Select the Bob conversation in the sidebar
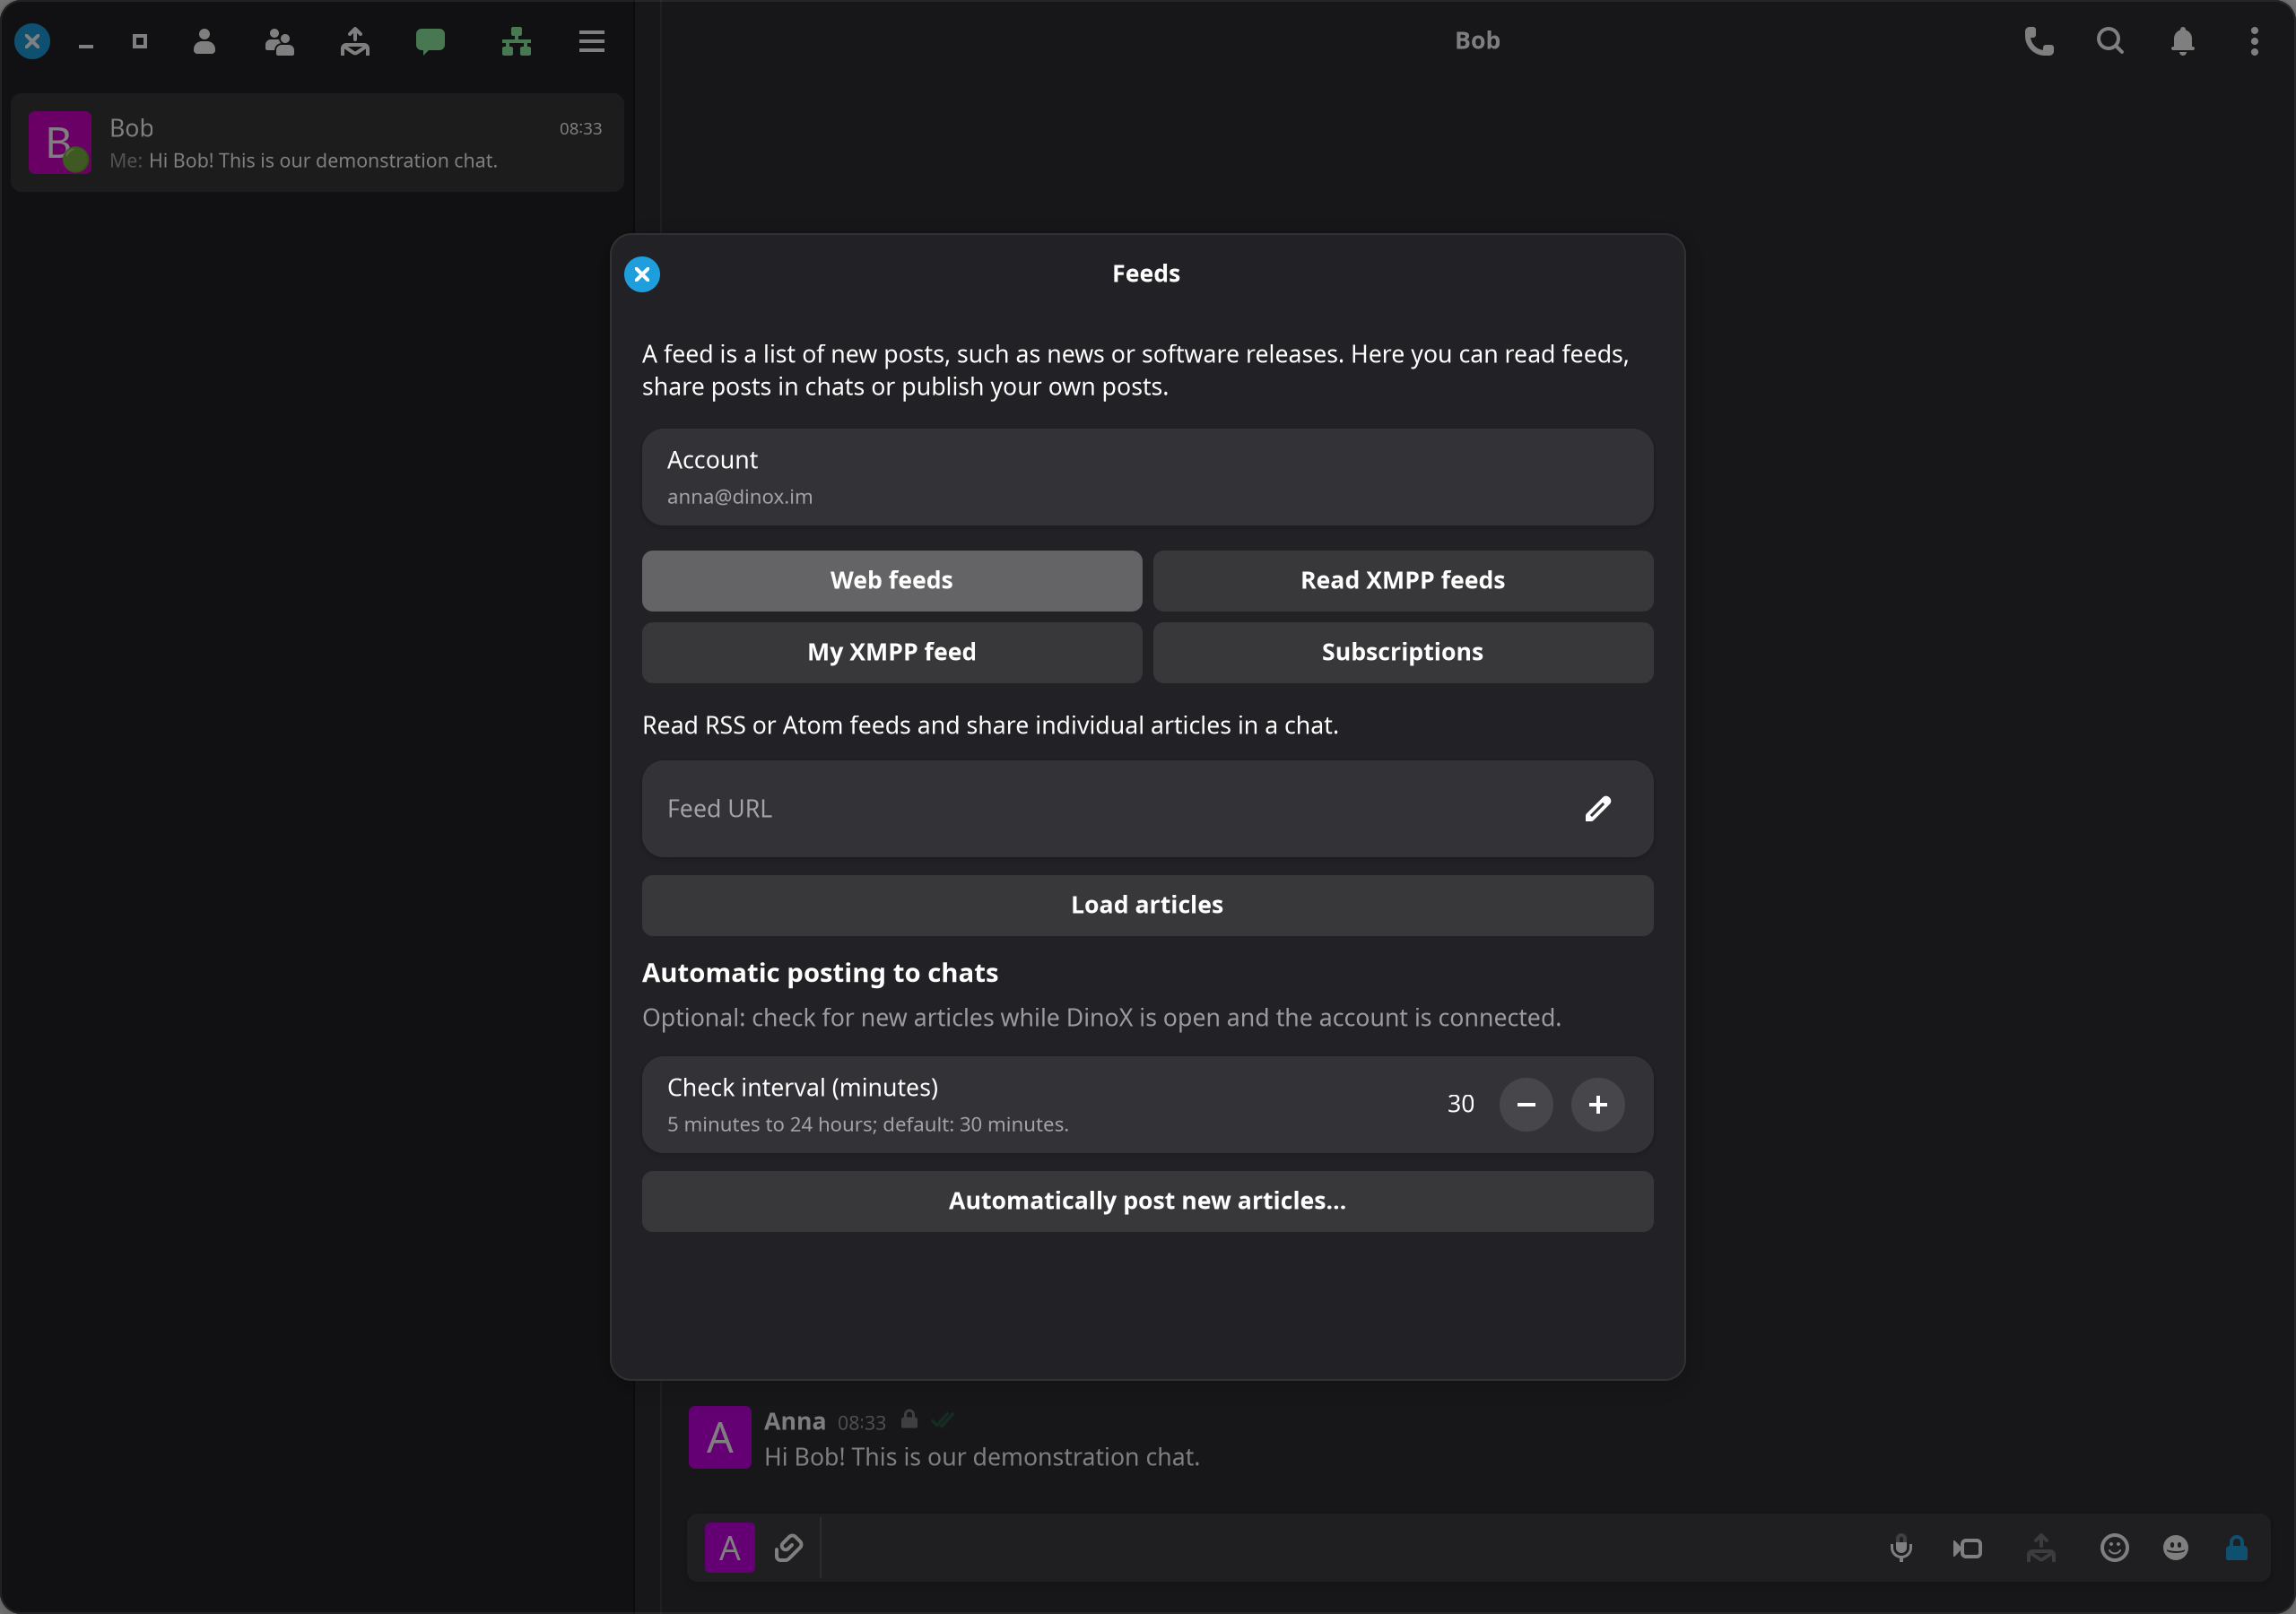2296x1614 pixels. point(317,143)
